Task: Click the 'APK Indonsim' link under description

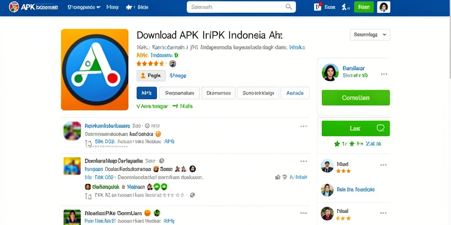Action: click(155, 55)
